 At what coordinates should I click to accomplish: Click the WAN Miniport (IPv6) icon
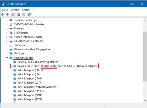click(15, 78)
